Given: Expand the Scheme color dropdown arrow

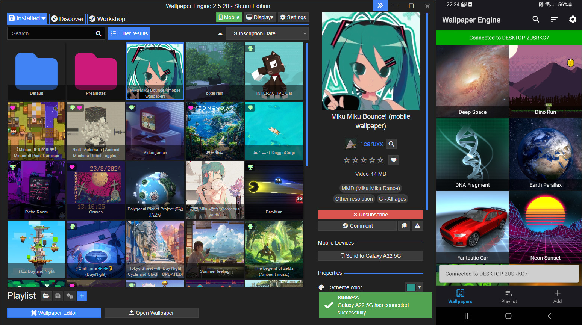Looking at the screenshot, I should 420,287.
